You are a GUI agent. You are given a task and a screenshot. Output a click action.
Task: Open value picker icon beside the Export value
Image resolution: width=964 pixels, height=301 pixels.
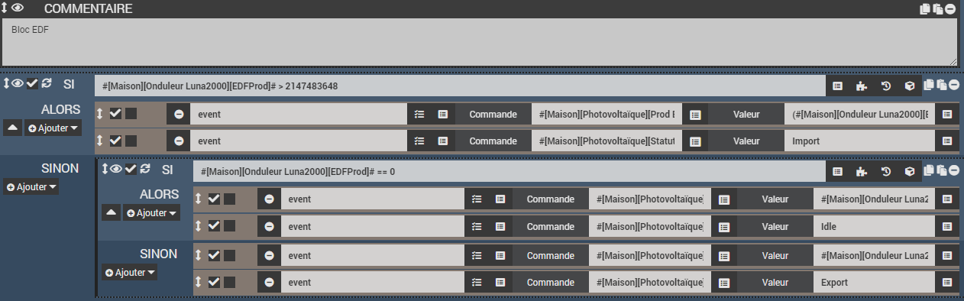946,283
